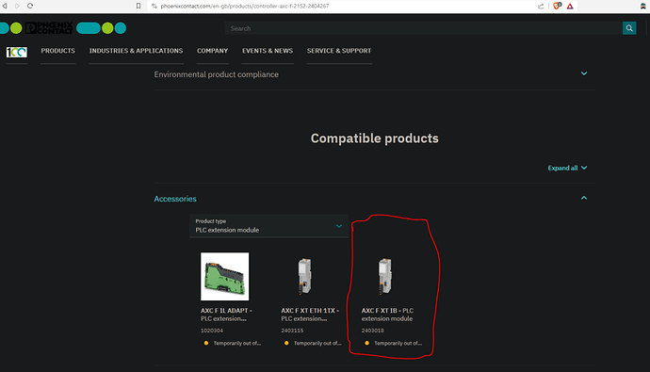Select item number 2403115
Image resolution: width=650 pixels, height=372 pixels.
coord(292,331)
